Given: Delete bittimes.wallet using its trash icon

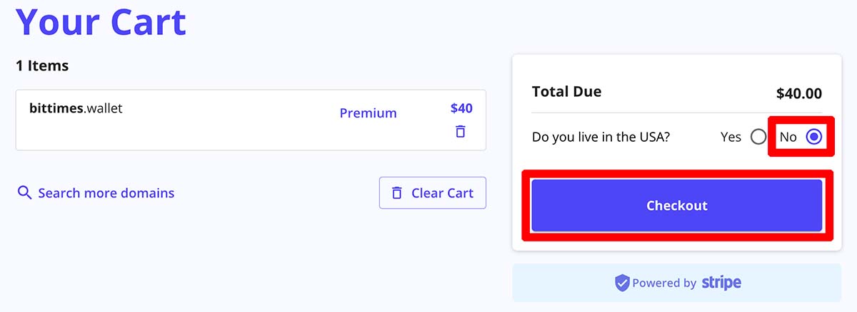Looking at the screenshot, I should [461, 132].
